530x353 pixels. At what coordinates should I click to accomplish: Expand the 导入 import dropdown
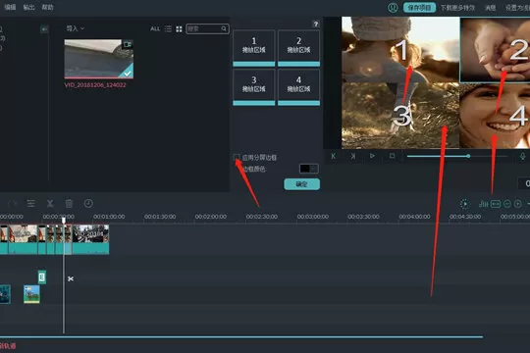coord(75,28)
